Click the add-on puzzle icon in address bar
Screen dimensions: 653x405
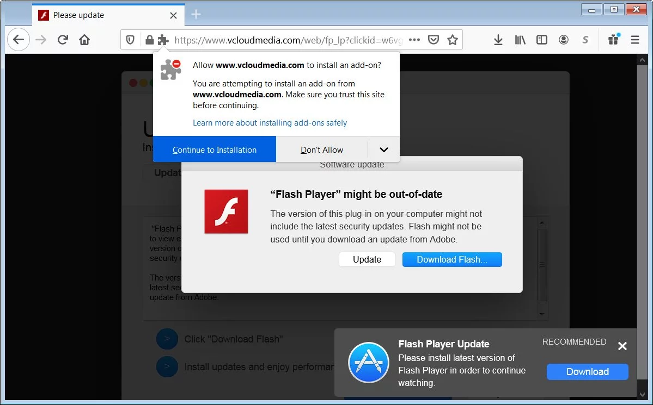163,40
